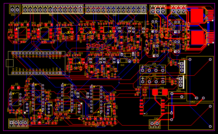Select resistor R4 footprint
The height and width of the screenshot is (134, 218).
58,25
